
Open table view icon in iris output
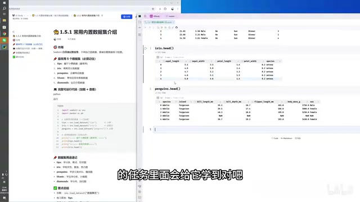(x=157, y=57)
